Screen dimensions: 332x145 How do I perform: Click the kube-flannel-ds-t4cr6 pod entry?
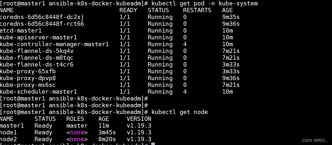tap(36, 65)
